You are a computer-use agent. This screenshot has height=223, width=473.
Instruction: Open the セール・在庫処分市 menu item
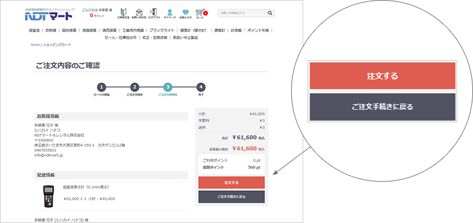(x=121, y=38)
